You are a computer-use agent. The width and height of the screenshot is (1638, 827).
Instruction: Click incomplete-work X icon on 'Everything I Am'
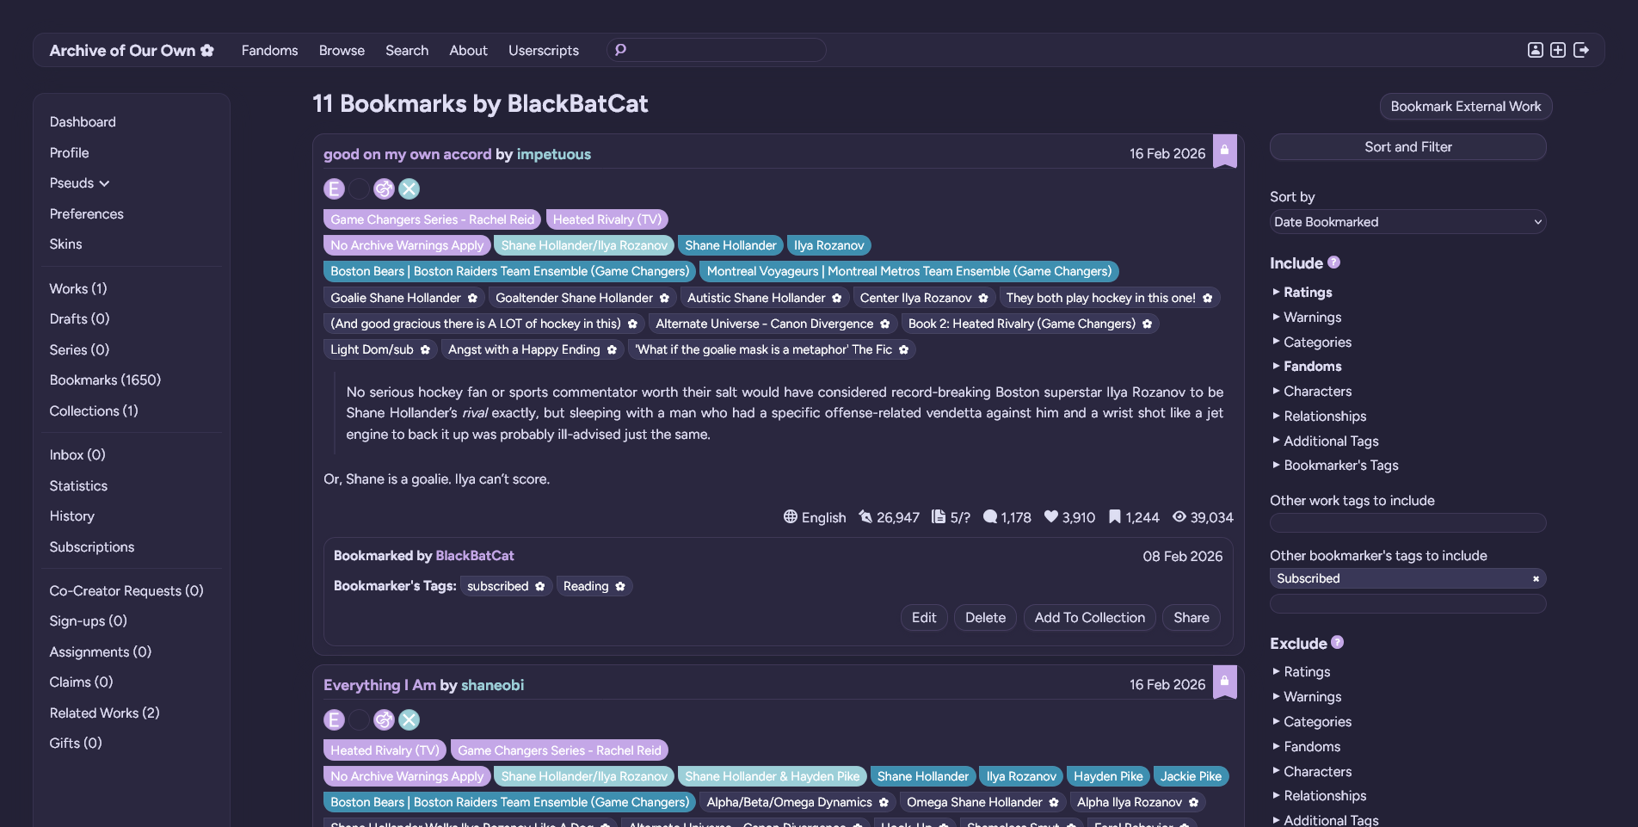tap(409, 719)
